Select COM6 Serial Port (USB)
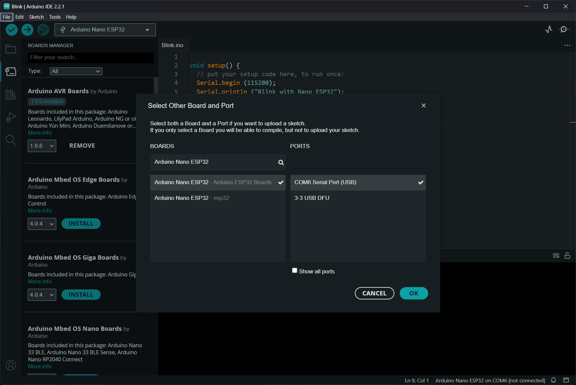This screenshot has width=576, height=385. (x=358, y=182)
